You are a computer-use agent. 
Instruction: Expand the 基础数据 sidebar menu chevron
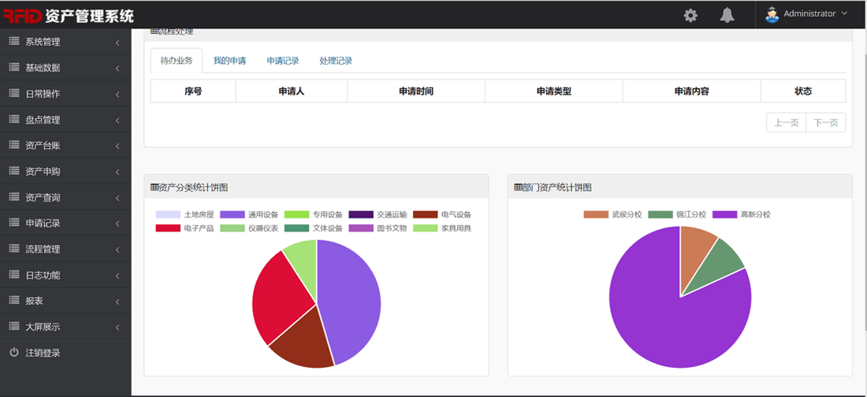click(x=117, y=69)
